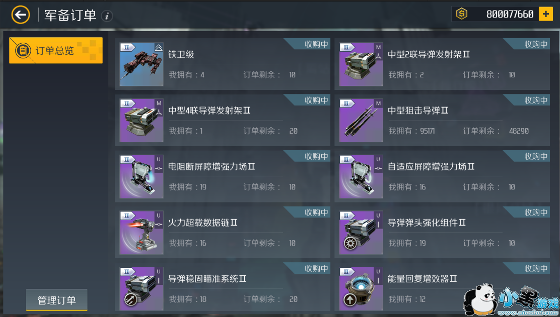Open the 导弹稳固瞄准系统Ⅱ item icon
Viewport: 560px width, 317px height.
tap(142, 288)
